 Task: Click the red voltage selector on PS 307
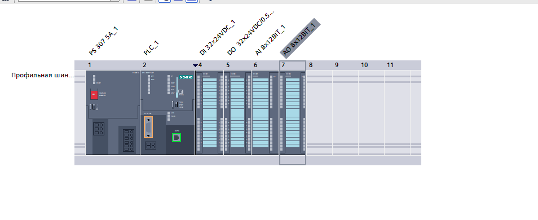tap(94, 95)
